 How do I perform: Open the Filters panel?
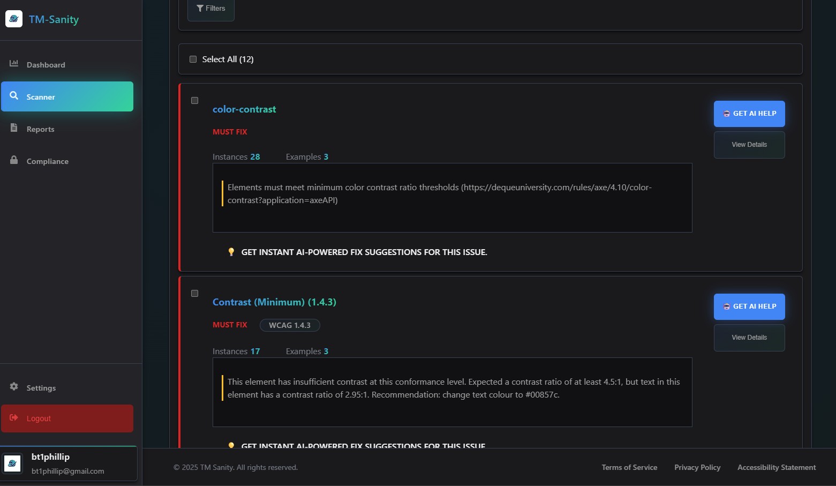(211, 8)
